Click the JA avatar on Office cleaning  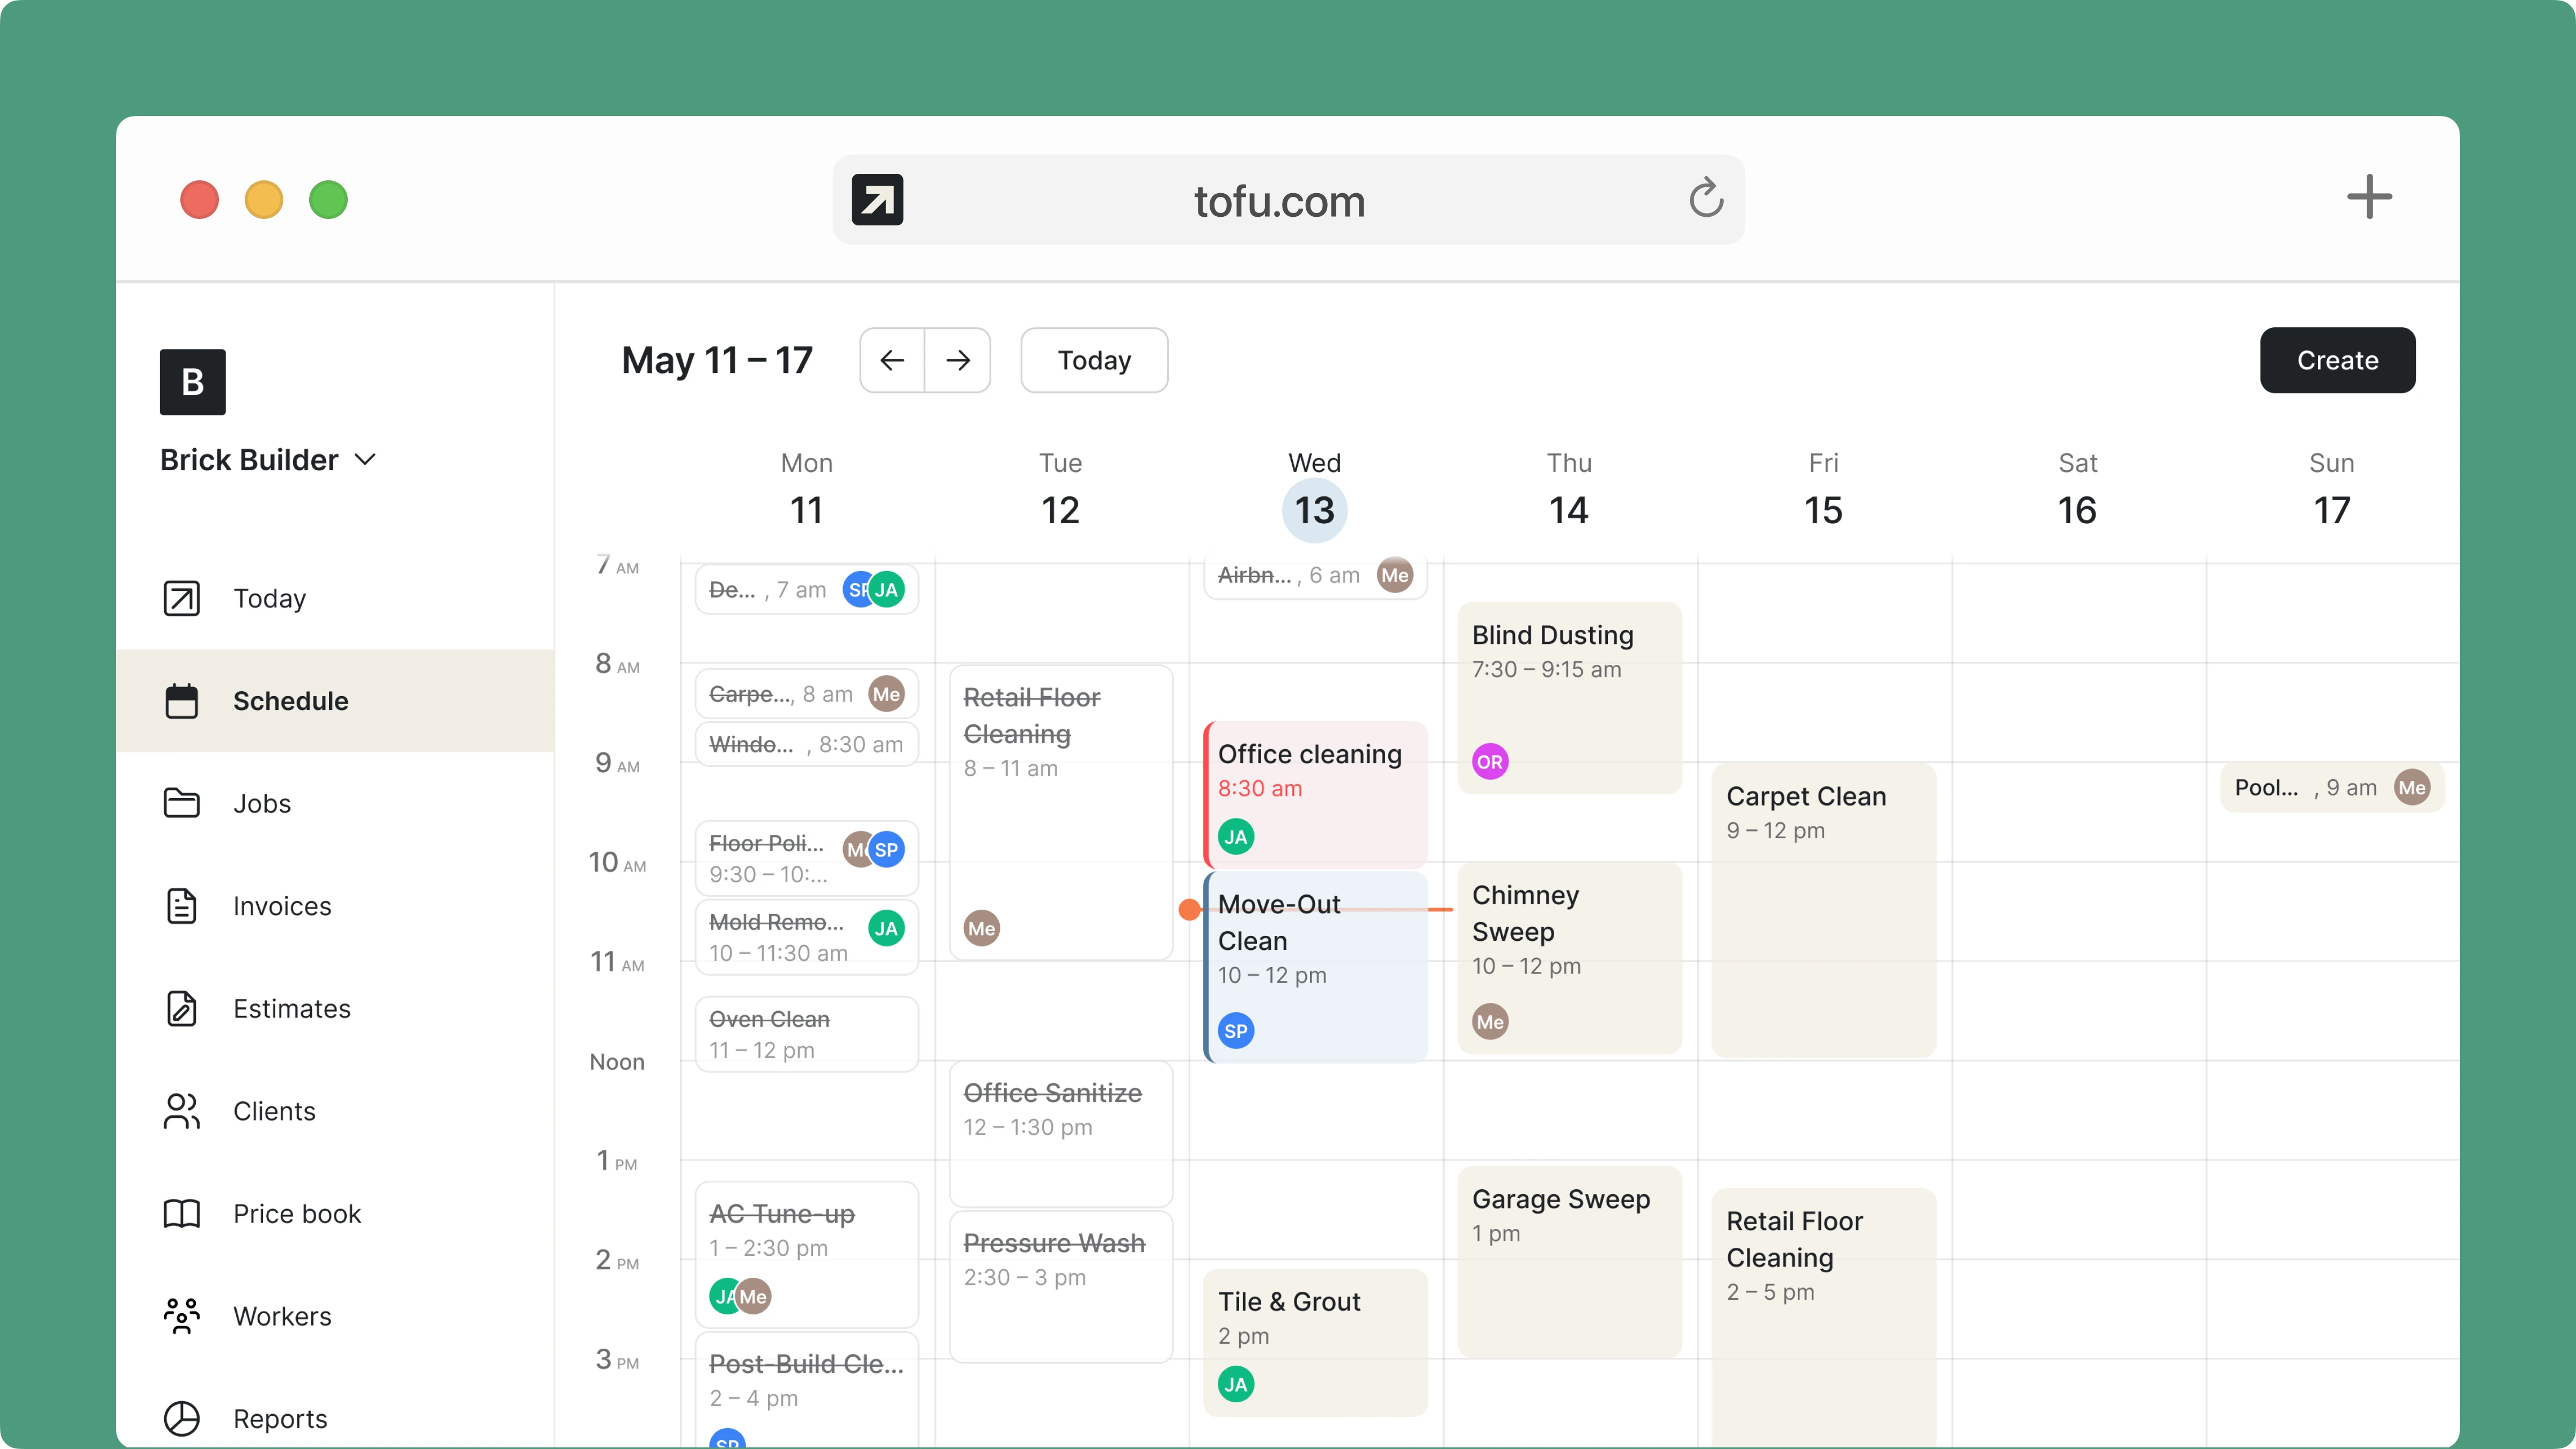[1236, 837]
